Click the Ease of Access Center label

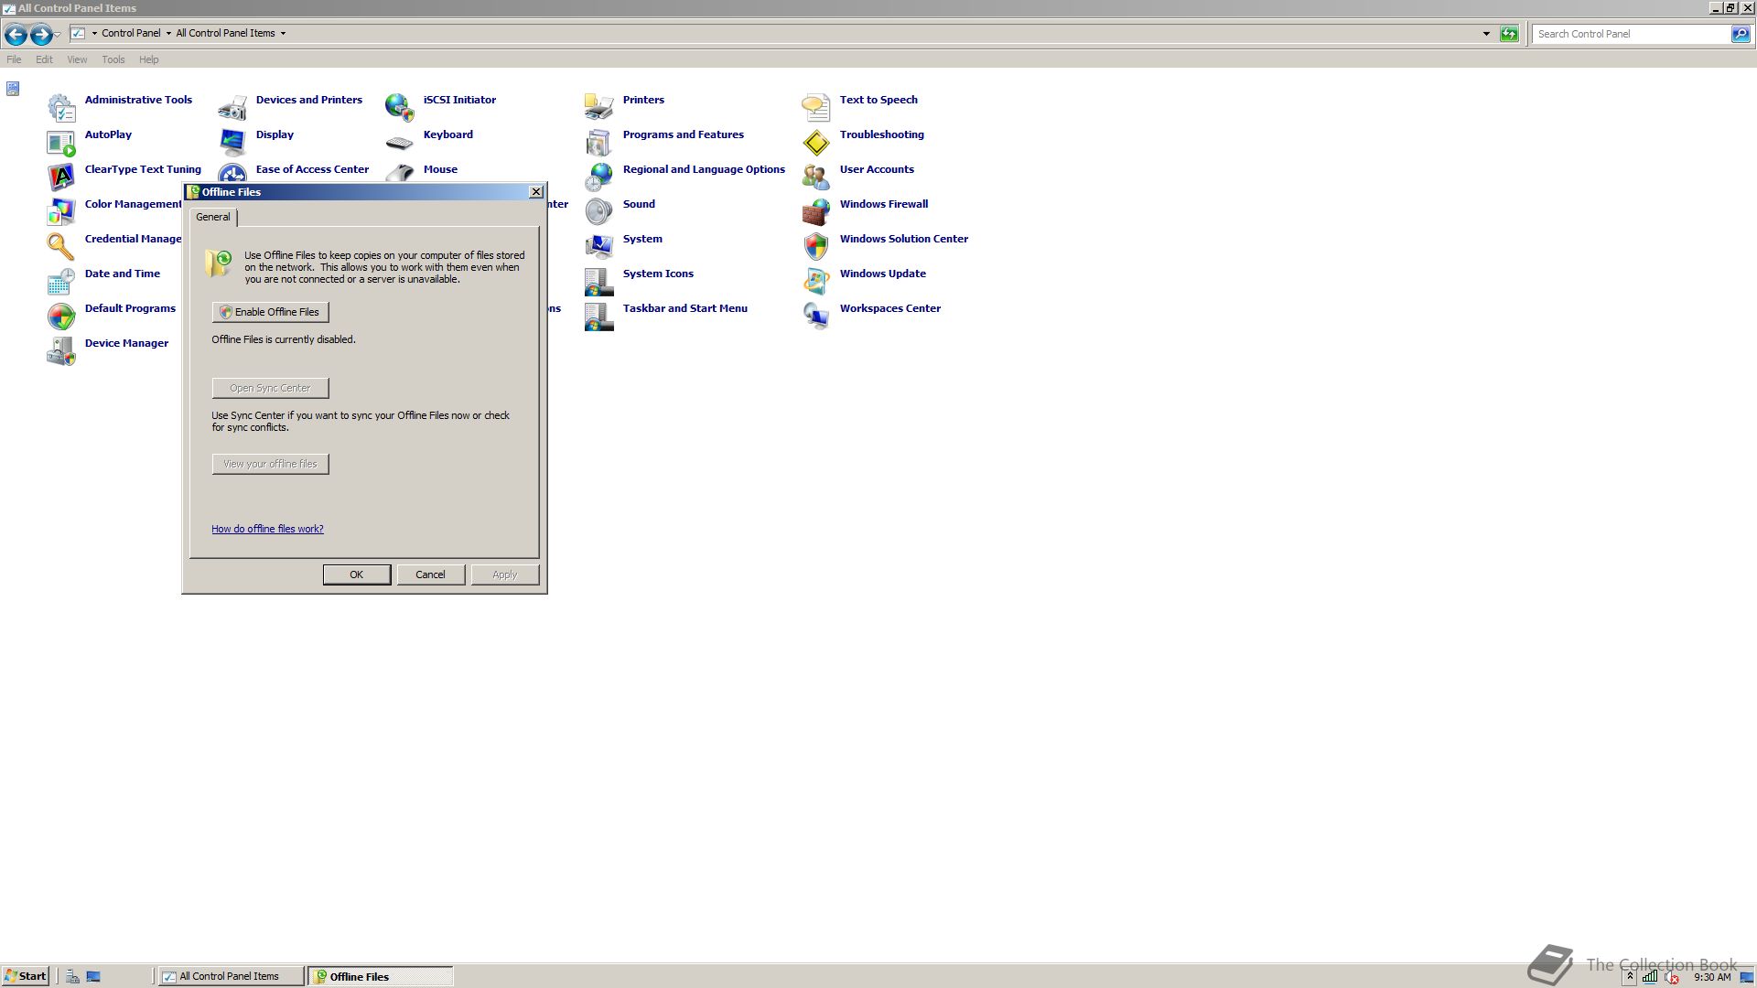312,169
